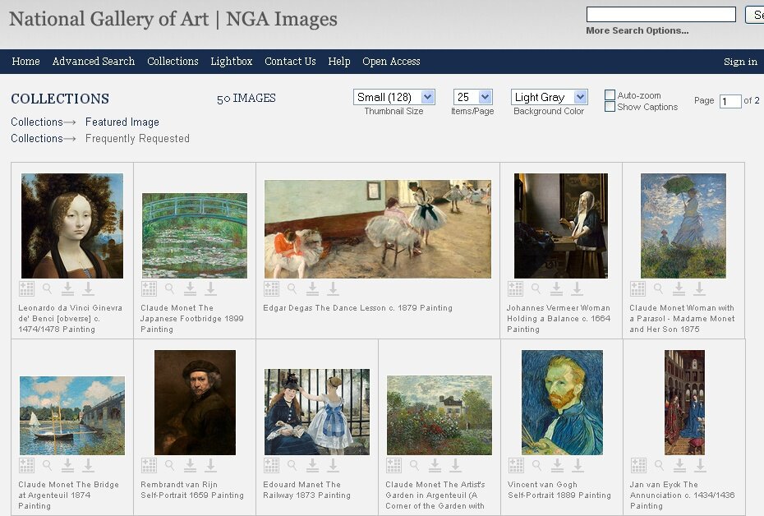Click the Frequently Requested breadcrumb link

(x=137, y=138)
